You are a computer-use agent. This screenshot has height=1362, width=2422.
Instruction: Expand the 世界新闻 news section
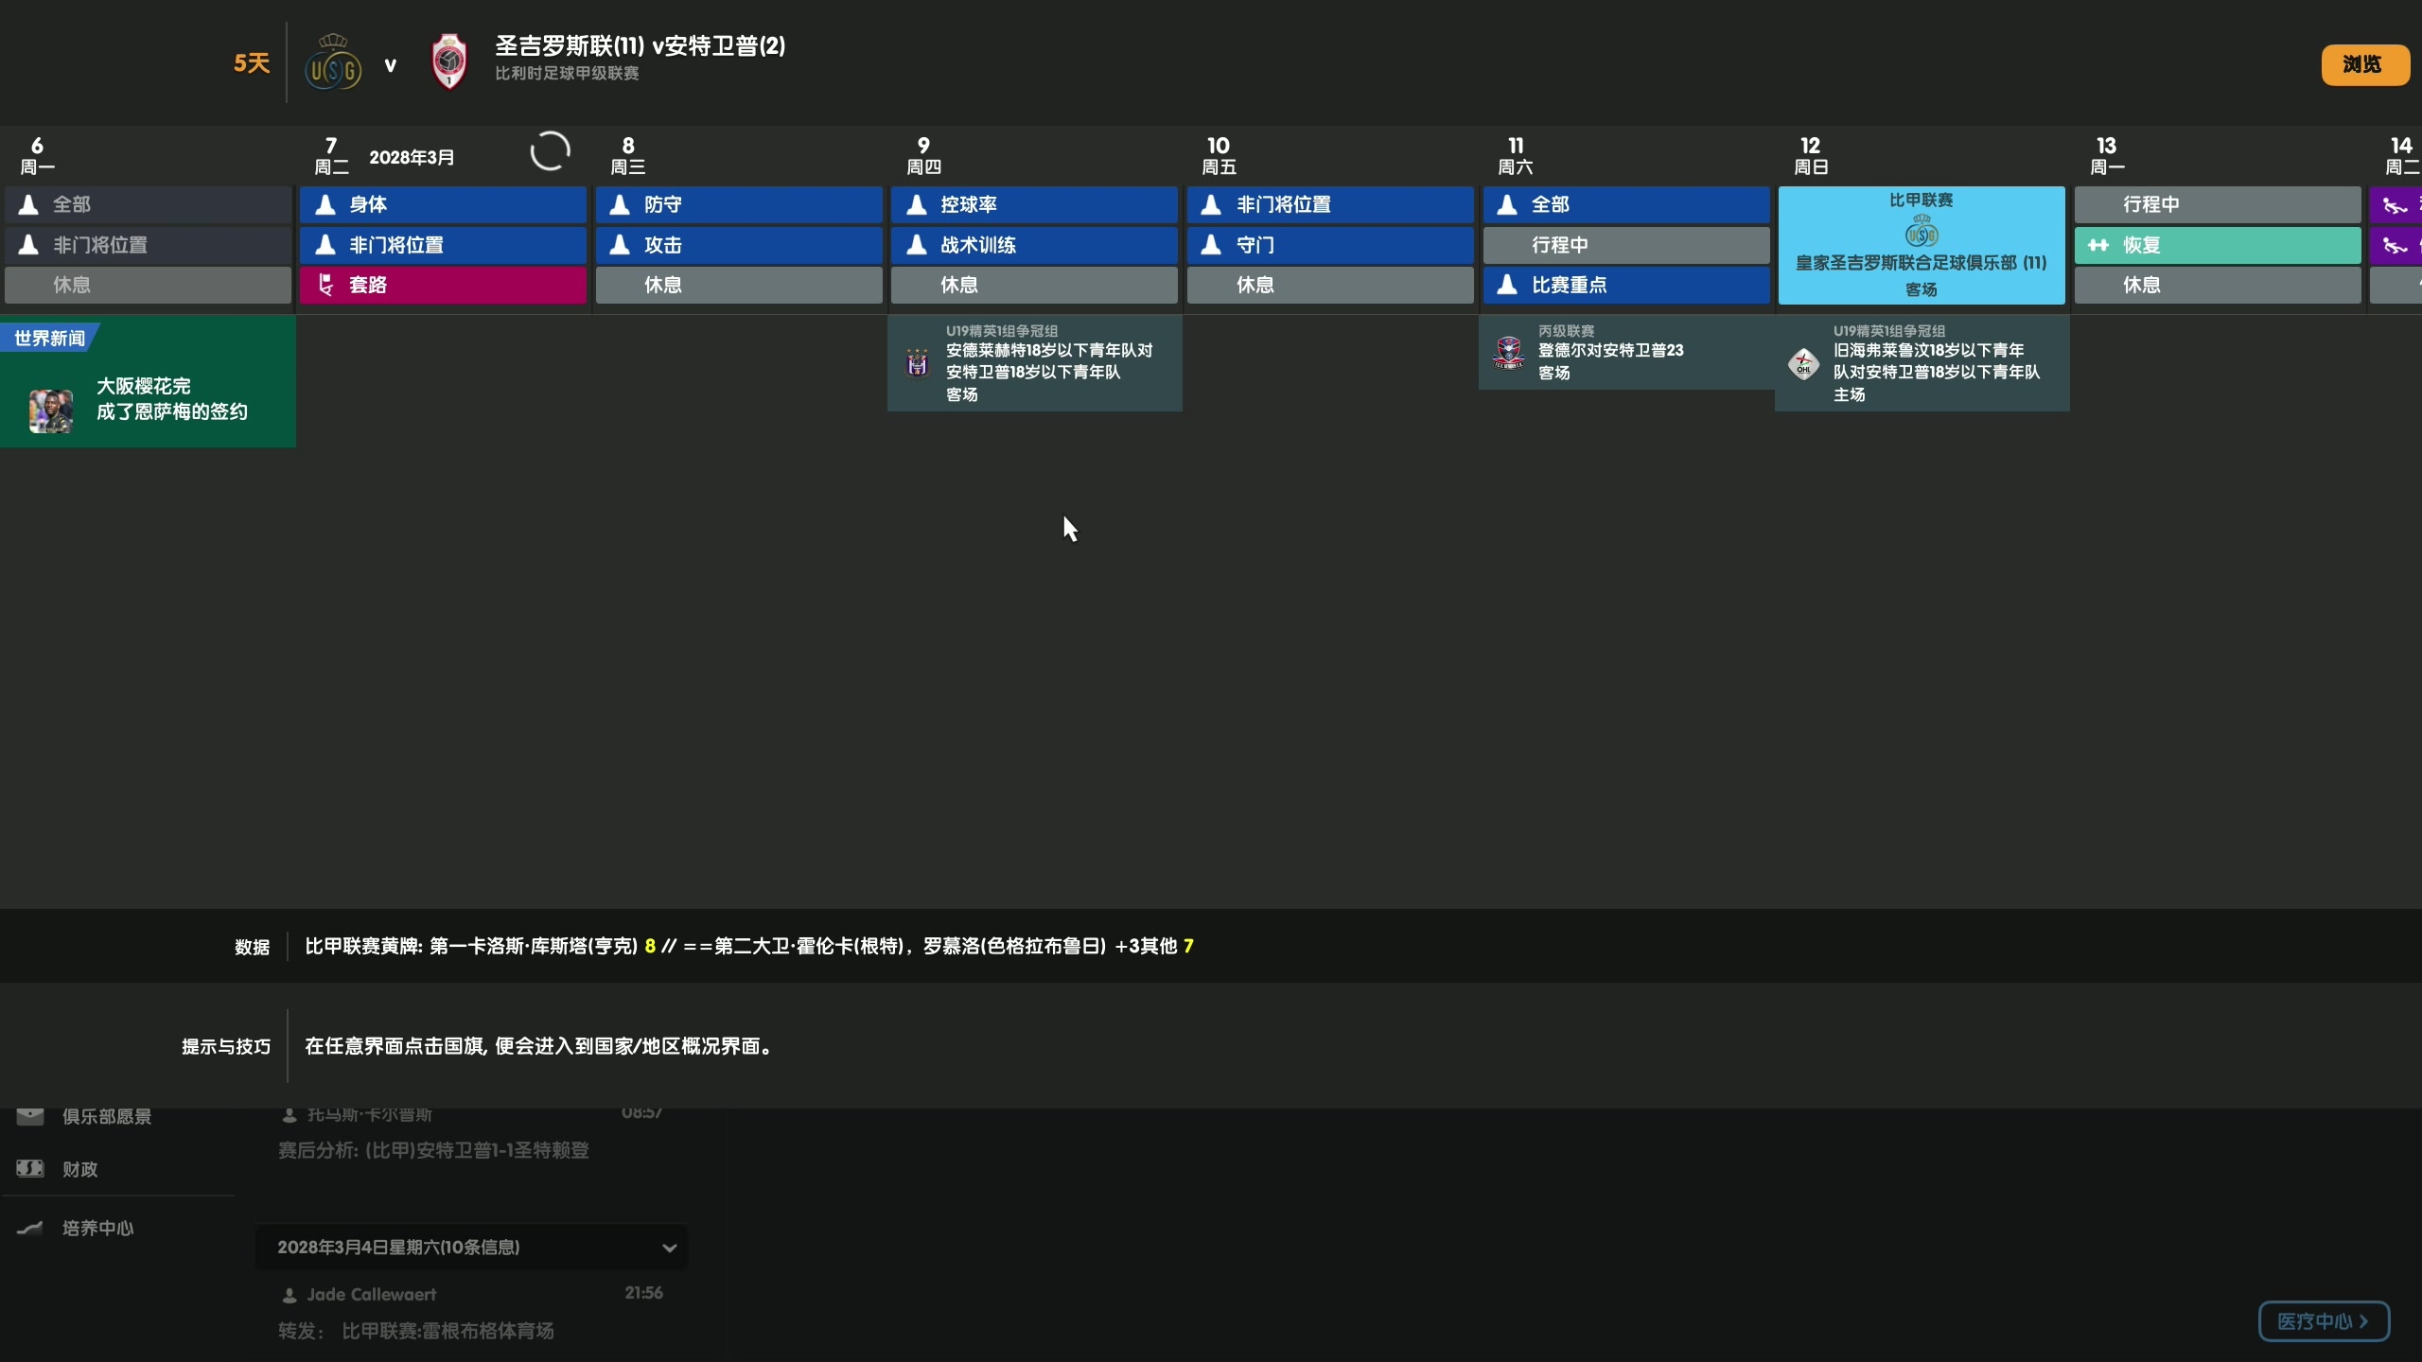point(48,338)
